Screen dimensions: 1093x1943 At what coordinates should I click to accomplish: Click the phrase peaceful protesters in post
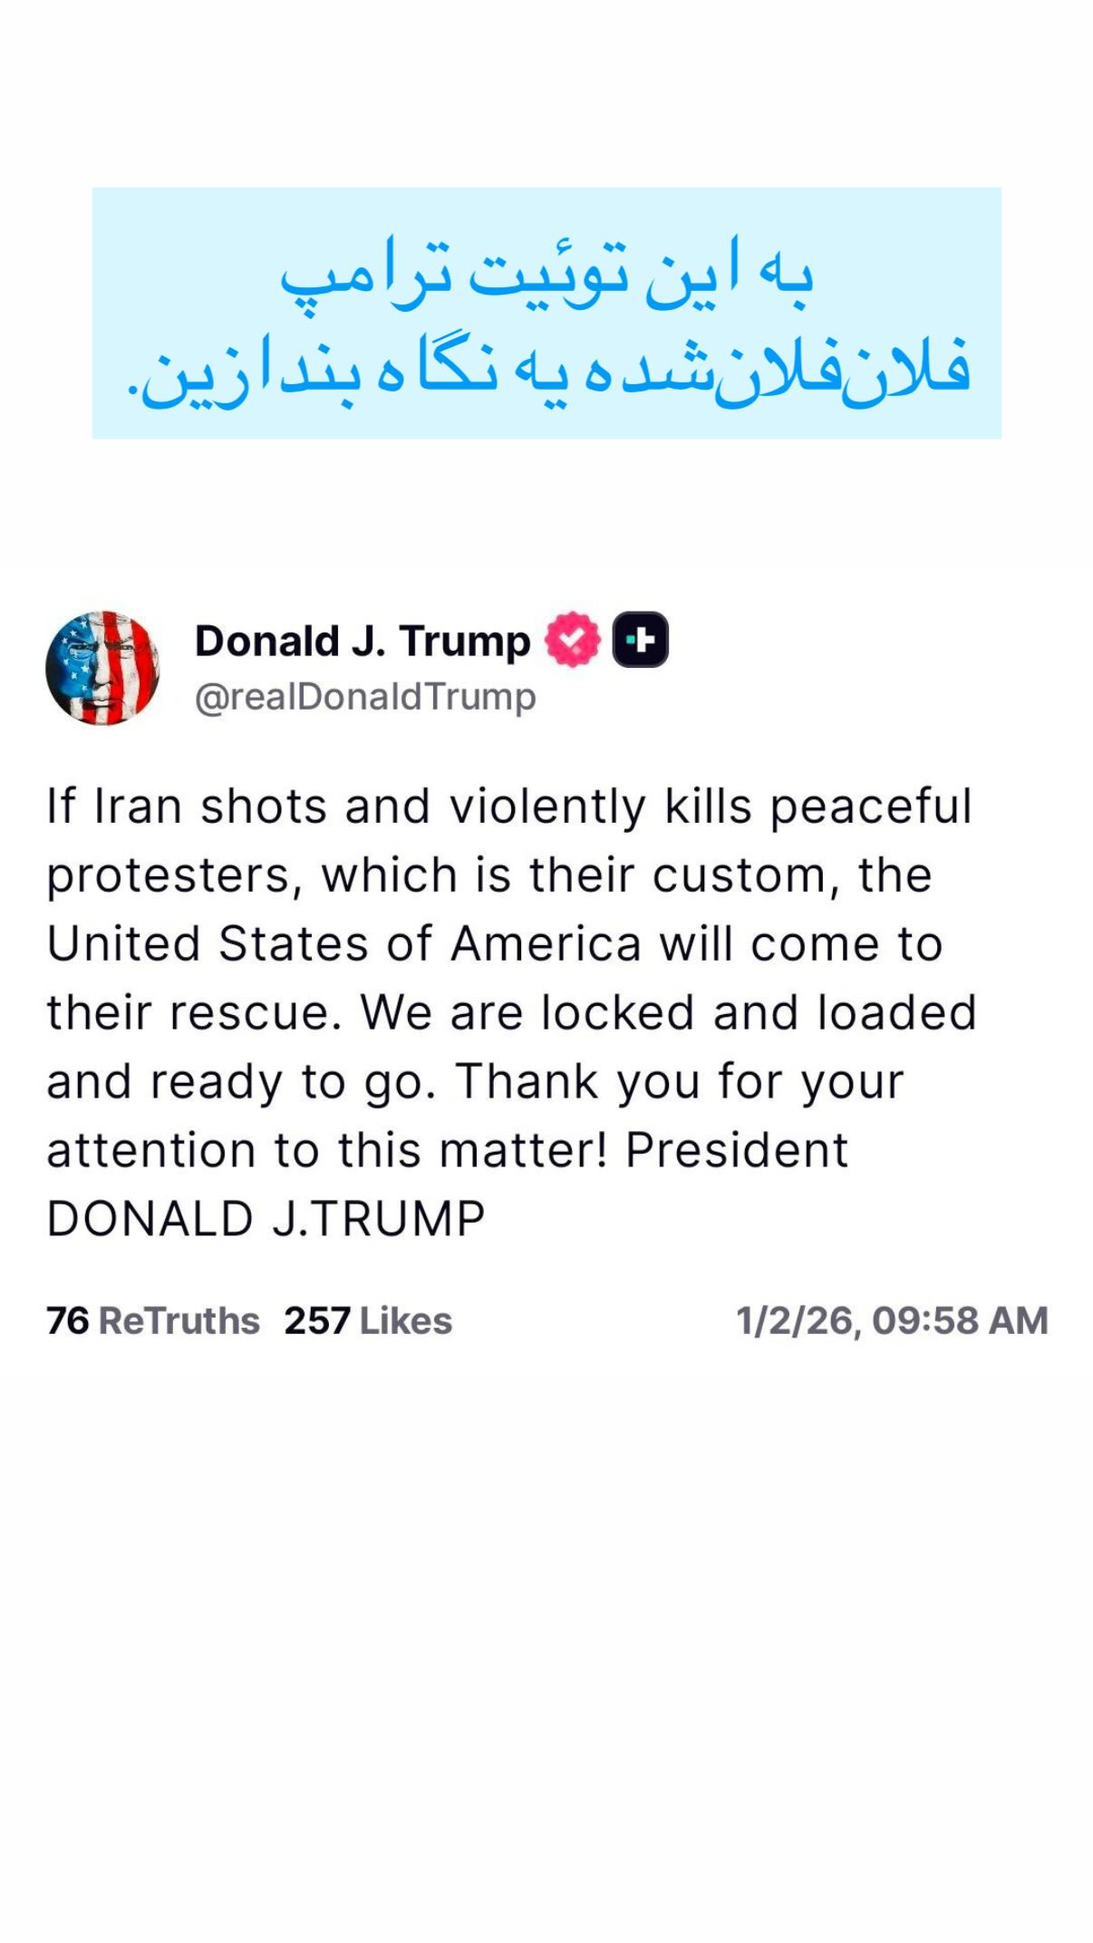tap(508, 841)
